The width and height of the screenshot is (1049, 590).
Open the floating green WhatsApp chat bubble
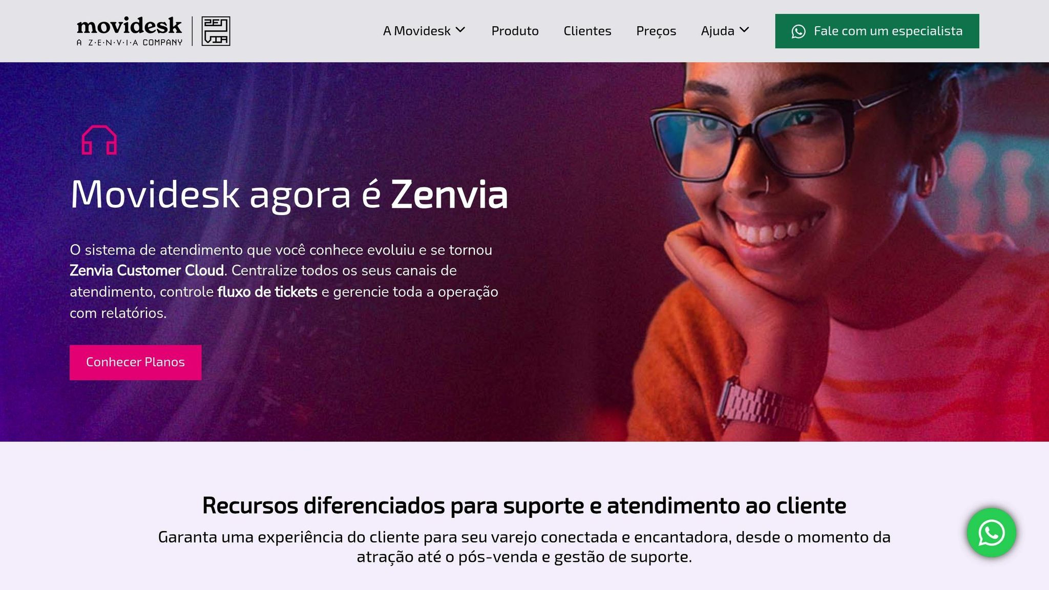pyautogui.click(x=991, y=533)
